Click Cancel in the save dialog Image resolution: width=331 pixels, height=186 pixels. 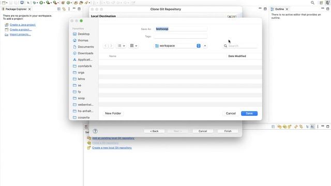pos(231,114)
